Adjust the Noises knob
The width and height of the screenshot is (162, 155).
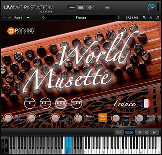point(79,118)
